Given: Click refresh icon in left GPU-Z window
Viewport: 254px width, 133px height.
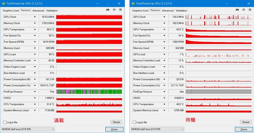Looking at the screenshot, I should pyautogui.click(x=114, y=10).
